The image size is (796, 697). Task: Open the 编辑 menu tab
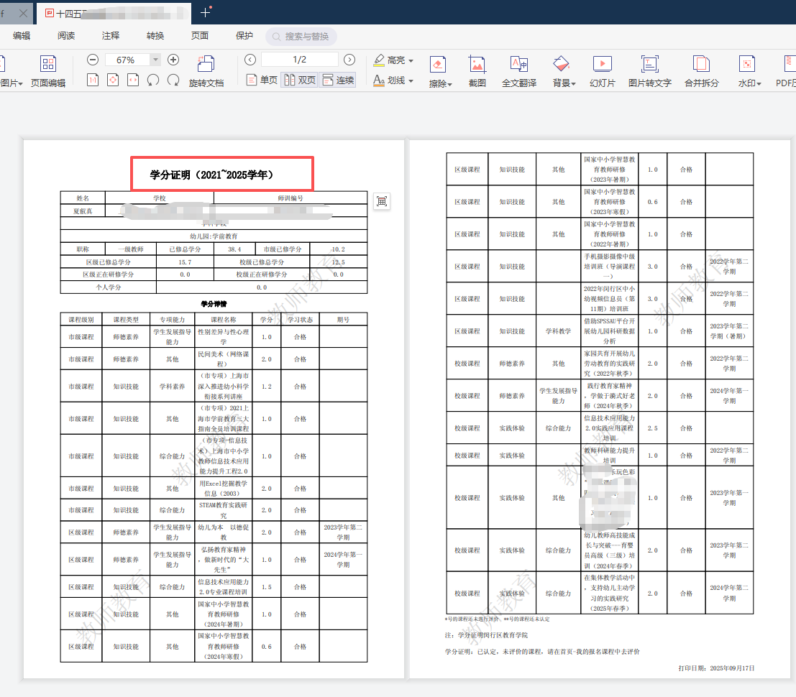pyautogui.click(x=22, y=35)
